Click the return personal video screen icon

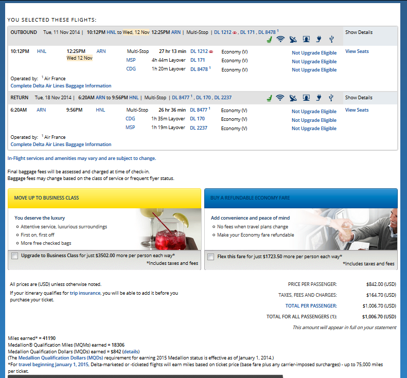[x=306, y=98]
